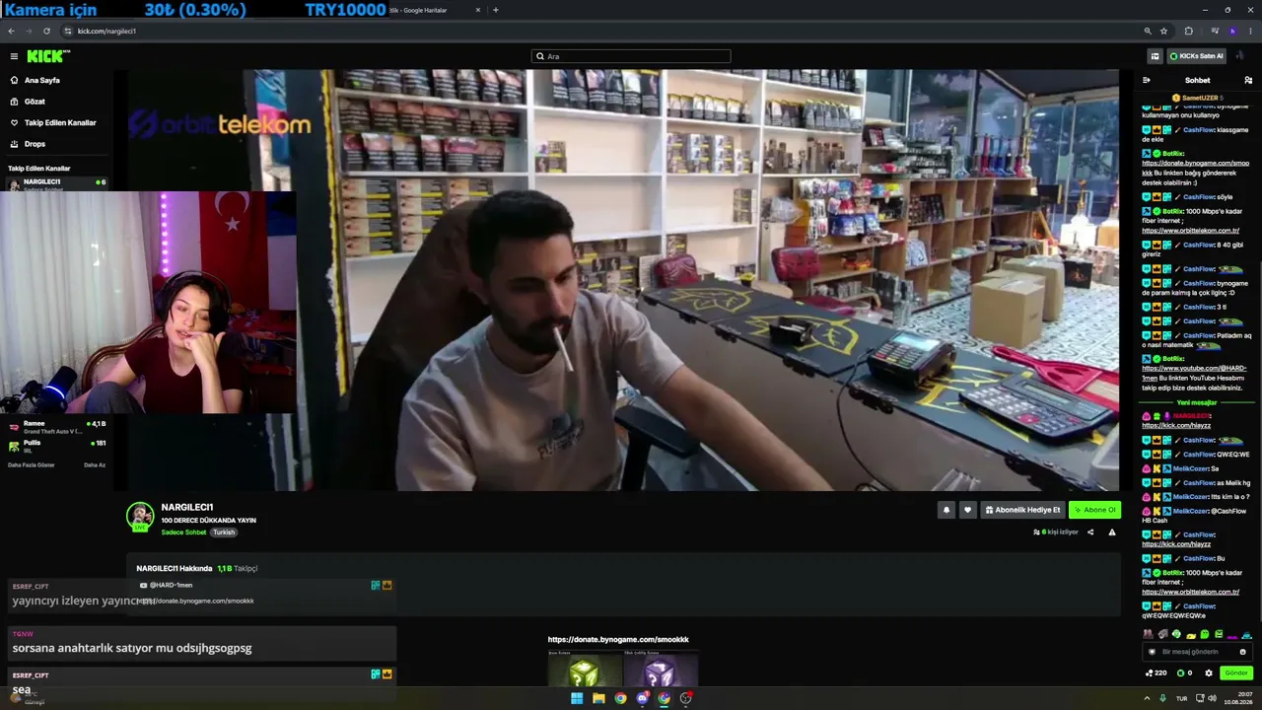The width and height of the screenshot is (1262, 710).
Task: Click the channel points 220 icon
Action: click(1156, 674)
